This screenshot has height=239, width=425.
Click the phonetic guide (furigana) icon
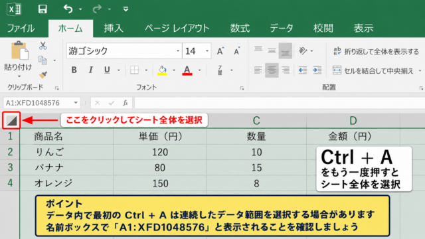(220, 70)
